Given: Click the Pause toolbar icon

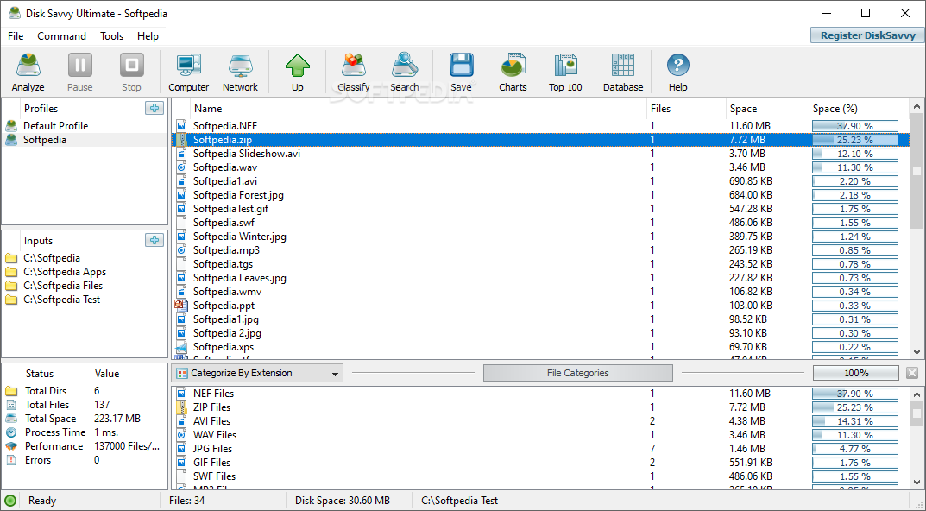Looking at the screenshot, I should click(79, 65).
